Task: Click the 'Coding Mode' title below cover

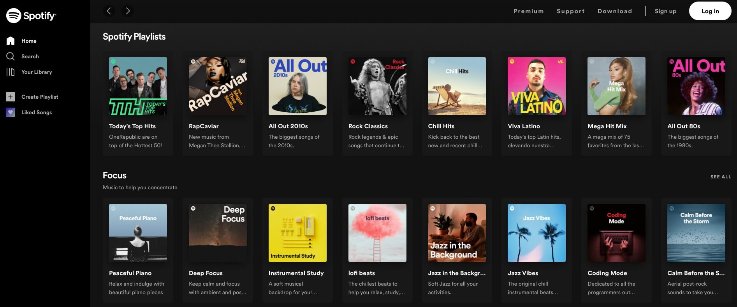Action: click(x=607, y=273)
